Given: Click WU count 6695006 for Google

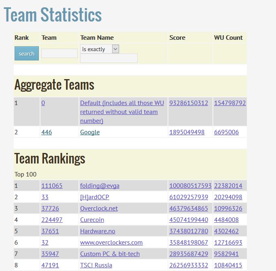Looking at the screenshot, I should [226, 132].
